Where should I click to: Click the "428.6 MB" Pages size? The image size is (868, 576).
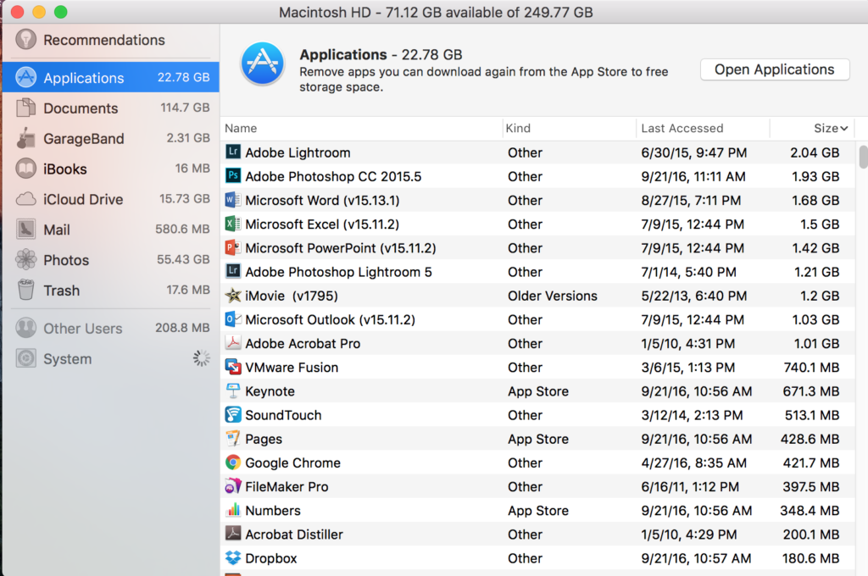point(810,439)
